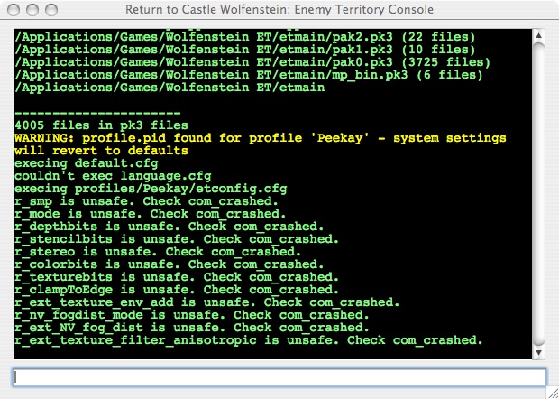Viewport: 559px width, 399px height.
Task: Click the '4005 files in pk3 files' line
Action: click(x=101, y=125)
